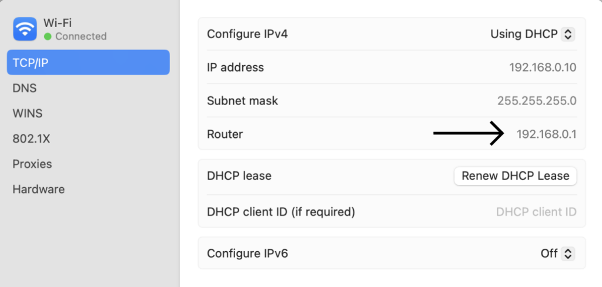Show the Hardware tab
Viewport: 602px width, 287px height.
39,189
